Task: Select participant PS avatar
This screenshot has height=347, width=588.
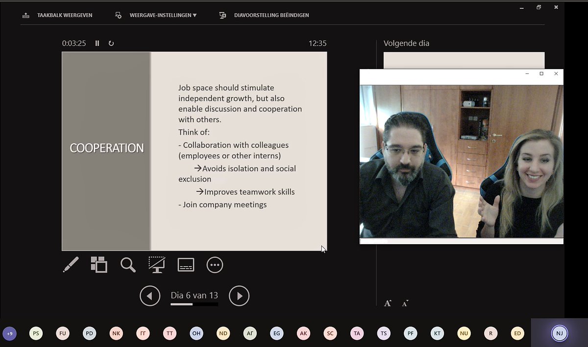Action: click(x=36, y=334)
